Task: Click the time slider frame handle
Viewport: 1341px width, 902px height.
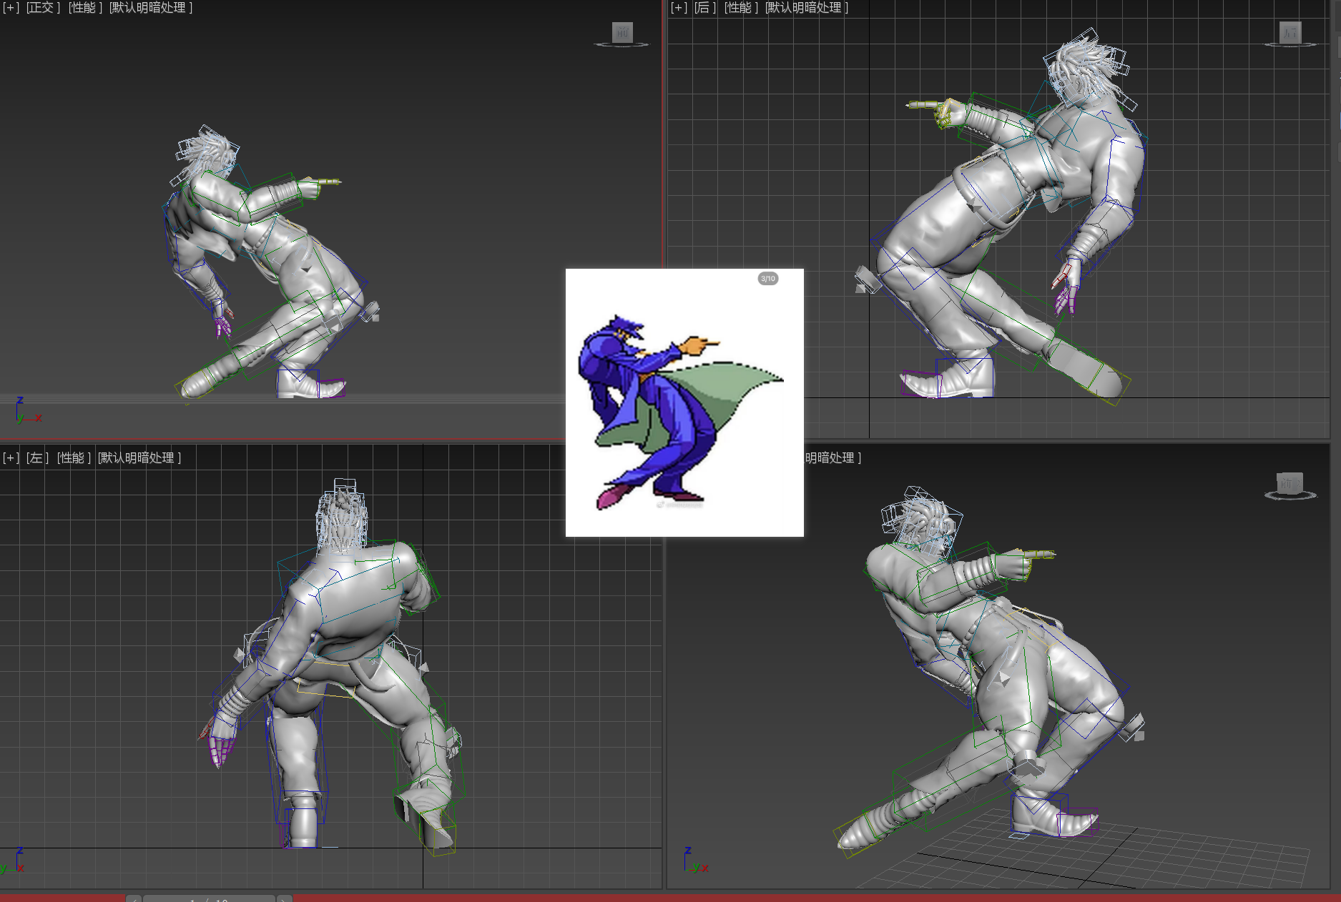Action: [x=209, y=898]
